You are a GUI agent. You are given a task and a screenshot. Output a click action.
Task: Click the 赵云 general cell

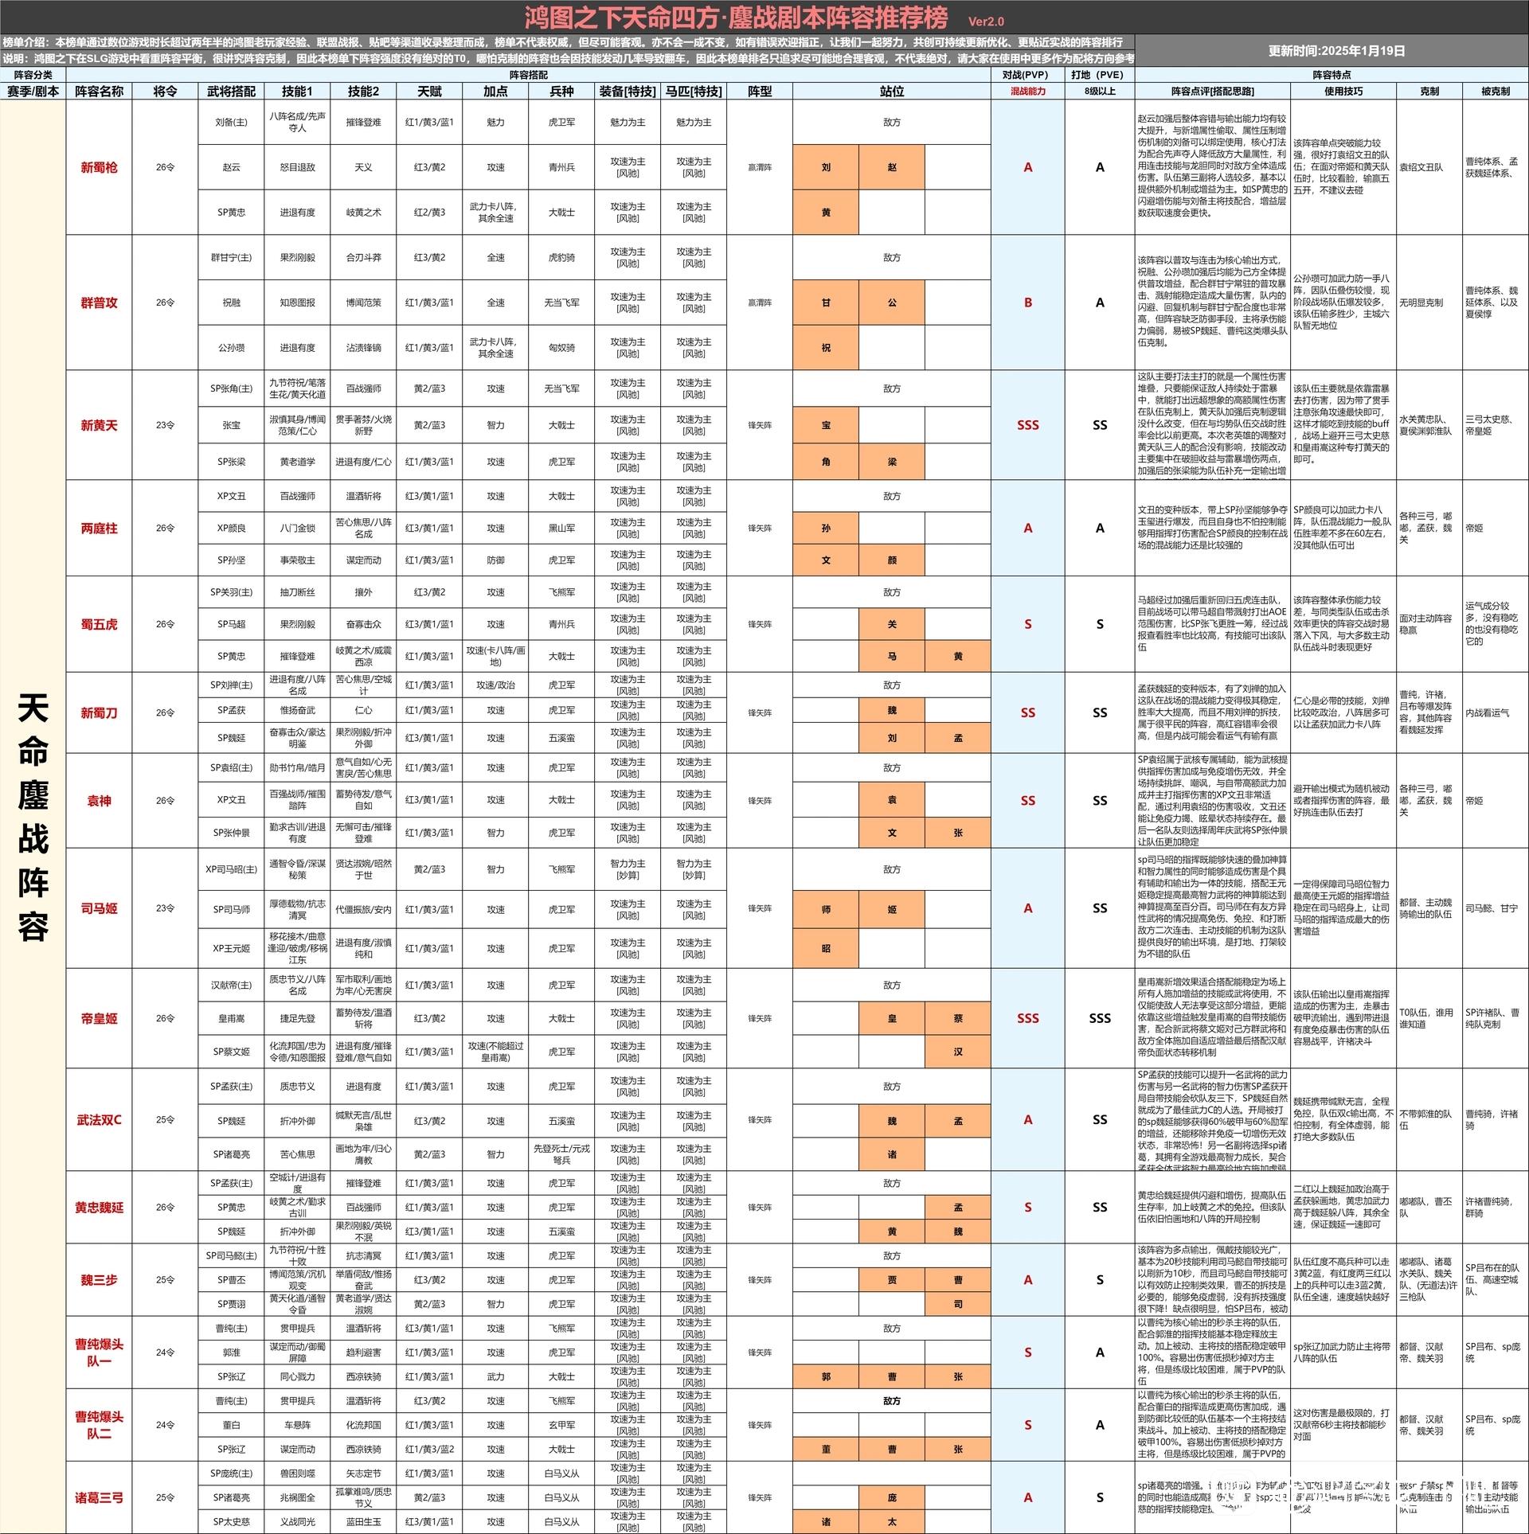point(231,167)
